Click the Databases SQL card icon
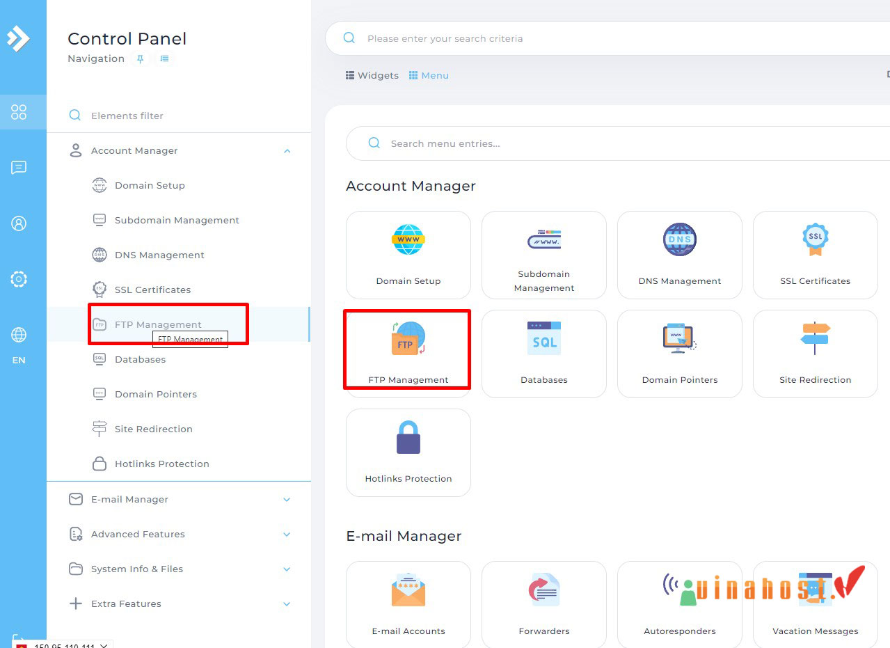 pos(544,339)
